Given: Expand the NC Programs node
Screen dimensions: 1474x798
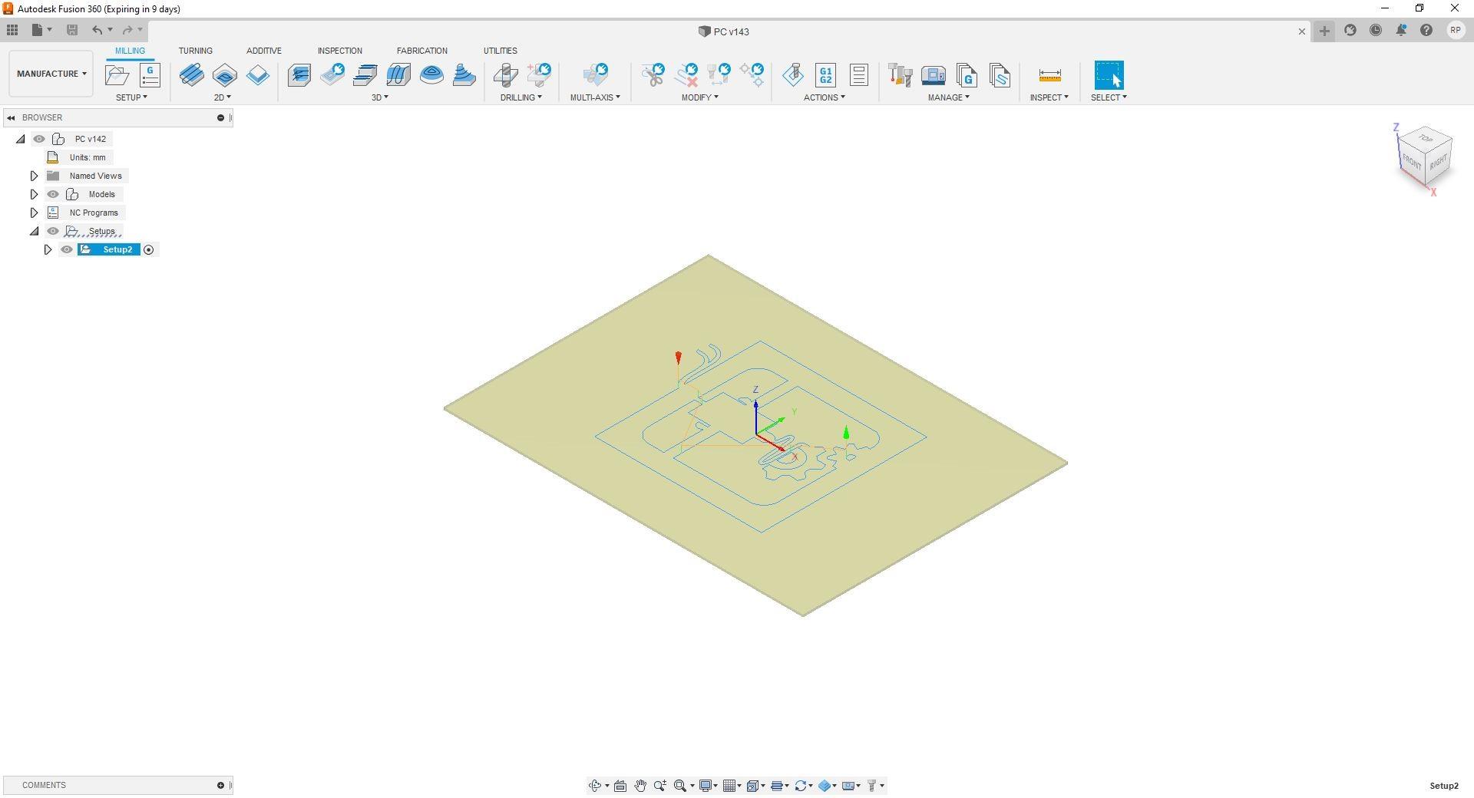Looking at the screenshot, I should [34, 213].
